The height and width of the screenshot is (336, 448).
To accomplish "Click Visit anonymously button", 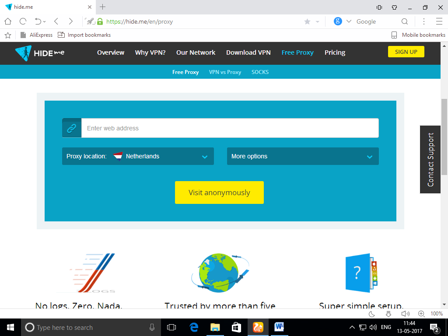I will pos(219,192).
